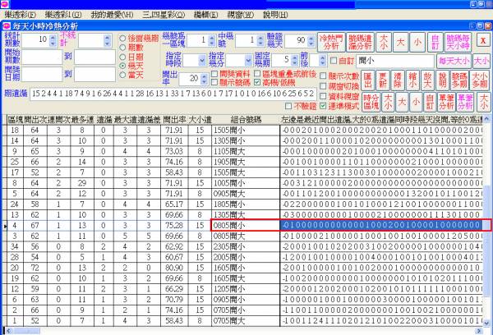
Task: Adjust the 統計期數 spinner arrows
Action: pyautogui.click(x=53, y=39)
